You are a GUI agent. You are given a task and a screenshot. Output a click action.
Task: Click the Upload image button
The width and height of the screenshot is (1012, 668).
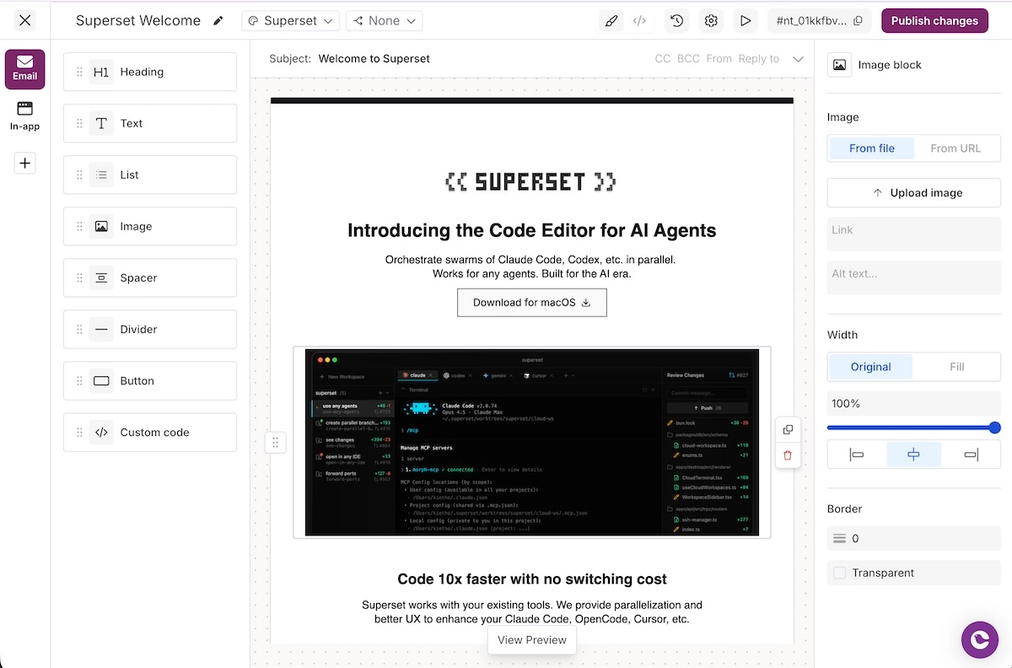(x=913, y=192)
